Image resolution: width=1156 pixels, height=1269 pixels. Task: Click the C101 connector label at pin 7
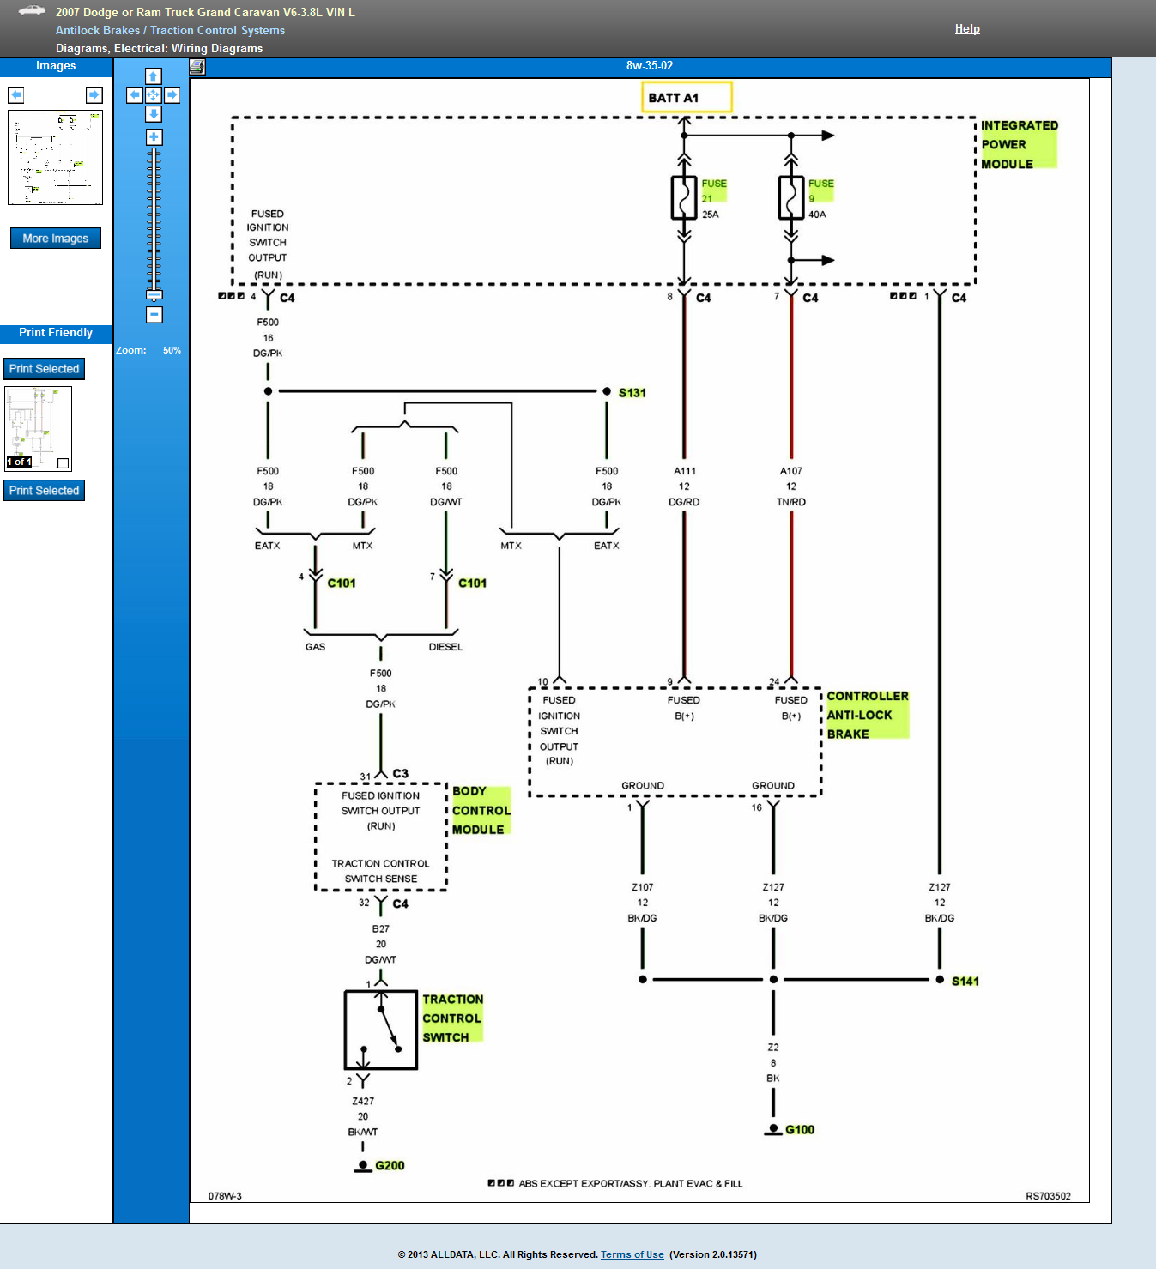[x=472, y=583]
